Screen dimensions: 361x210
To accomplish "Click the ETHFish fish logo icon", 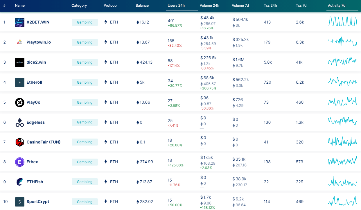I will [x=20, y=182].
